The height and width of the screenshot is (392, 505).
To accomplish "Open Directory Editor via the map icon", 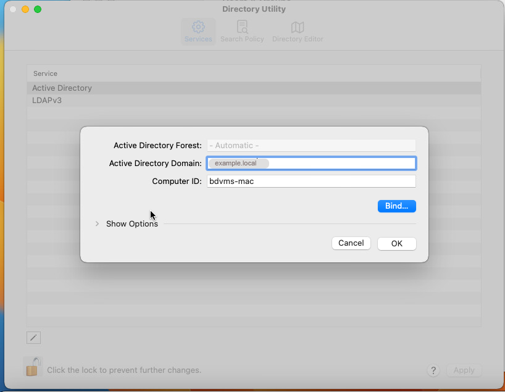I will [298, 28].
